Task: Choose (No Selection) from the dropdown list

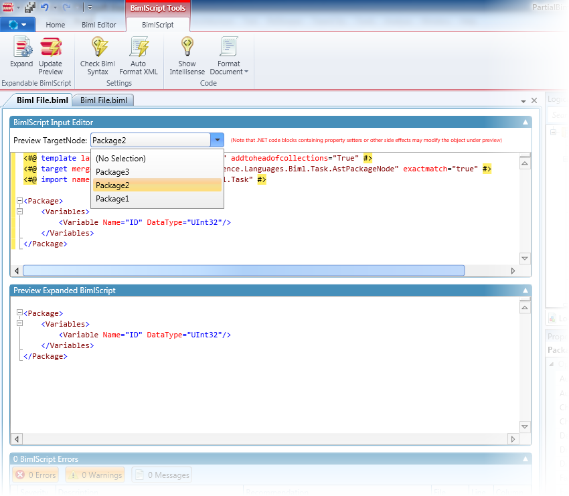Action: 157,159
